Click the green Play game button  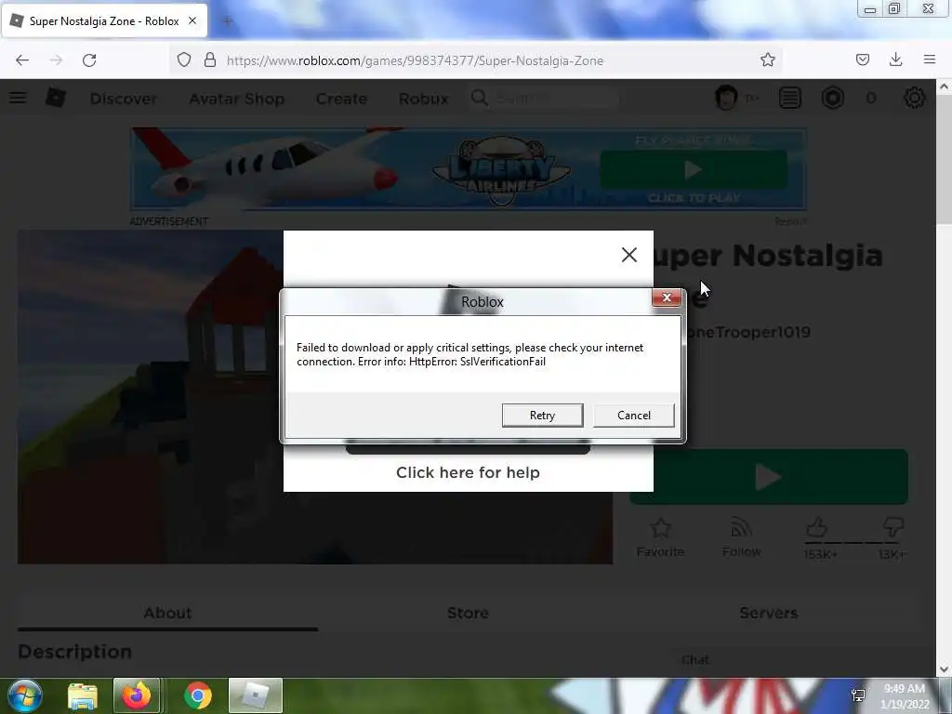pos(769,477)
